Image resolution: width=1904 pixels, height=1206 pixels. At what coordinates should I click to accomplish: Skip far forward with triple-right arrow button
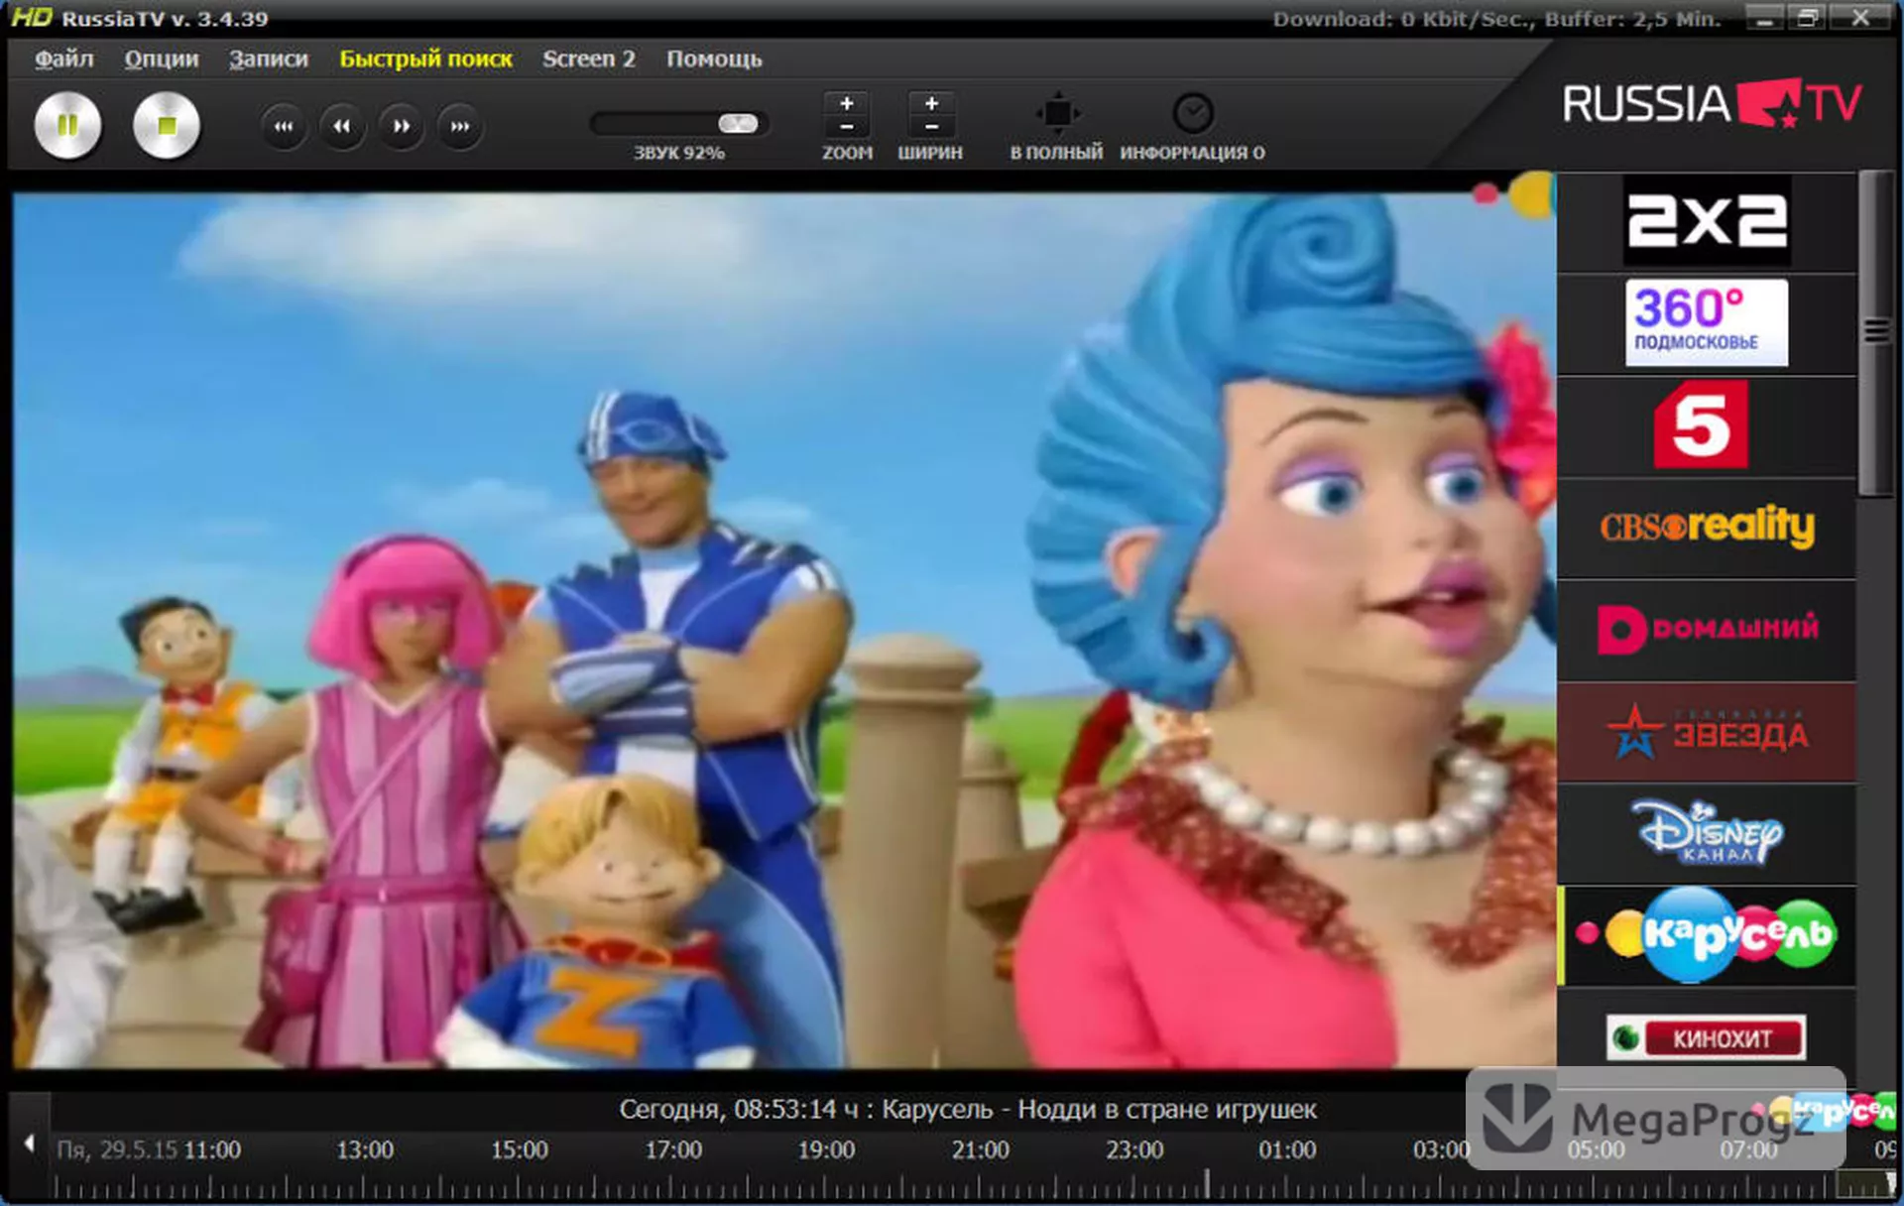point(460,126)
